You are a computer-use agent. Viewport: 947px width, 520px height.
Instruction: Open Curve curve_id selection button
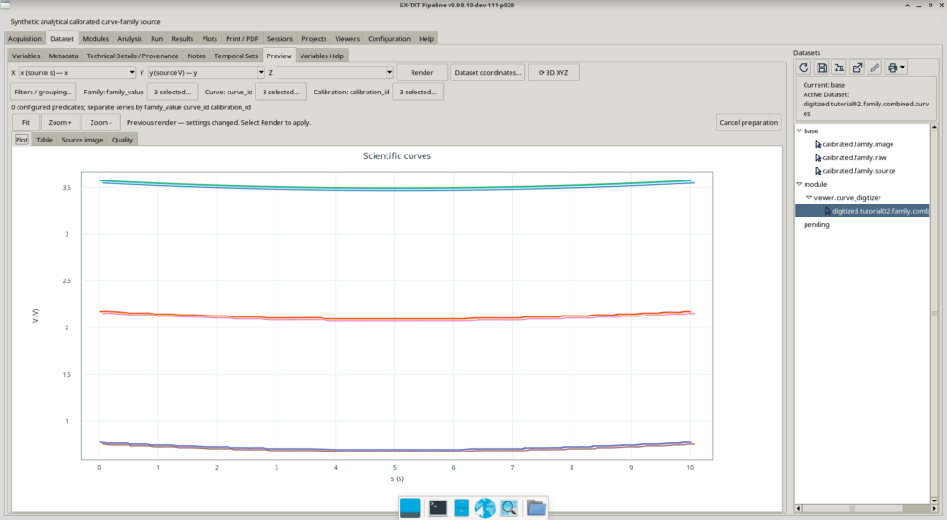coord(281,92)
